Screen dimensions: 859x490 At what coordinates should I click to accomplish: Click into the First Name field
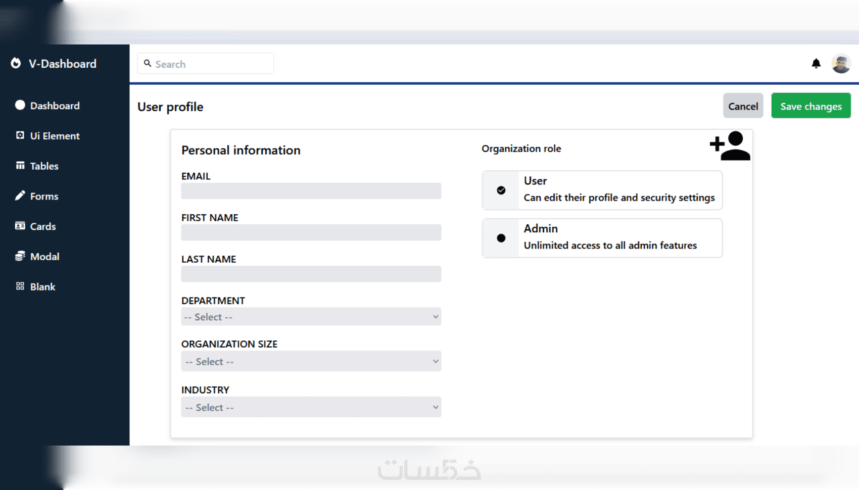(311, 232)
